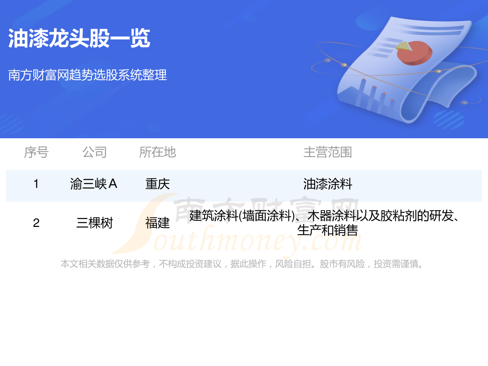The width and height of the screenshot is (488, 366).
Task: Click the 油漆涂料 business scope cell
Action: tap(327, 184)
